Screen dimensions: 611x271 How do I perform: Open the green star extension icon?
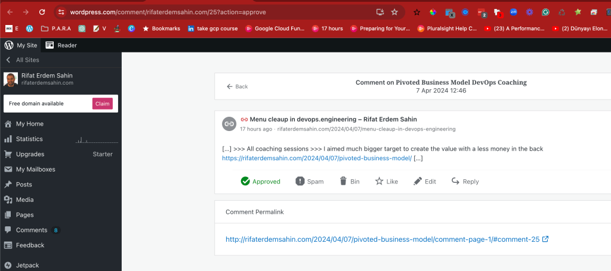coord(578,12)
